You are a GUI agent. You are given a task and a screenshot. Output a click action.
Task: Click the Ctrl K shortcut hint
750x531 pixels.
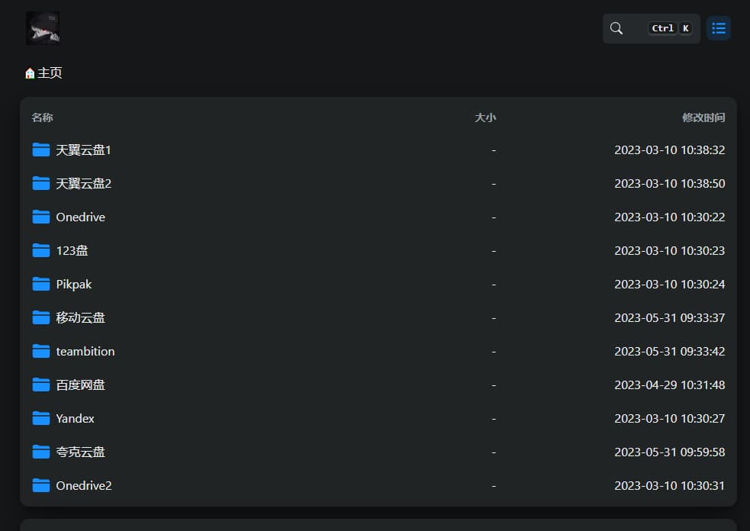tap(670, 28)
